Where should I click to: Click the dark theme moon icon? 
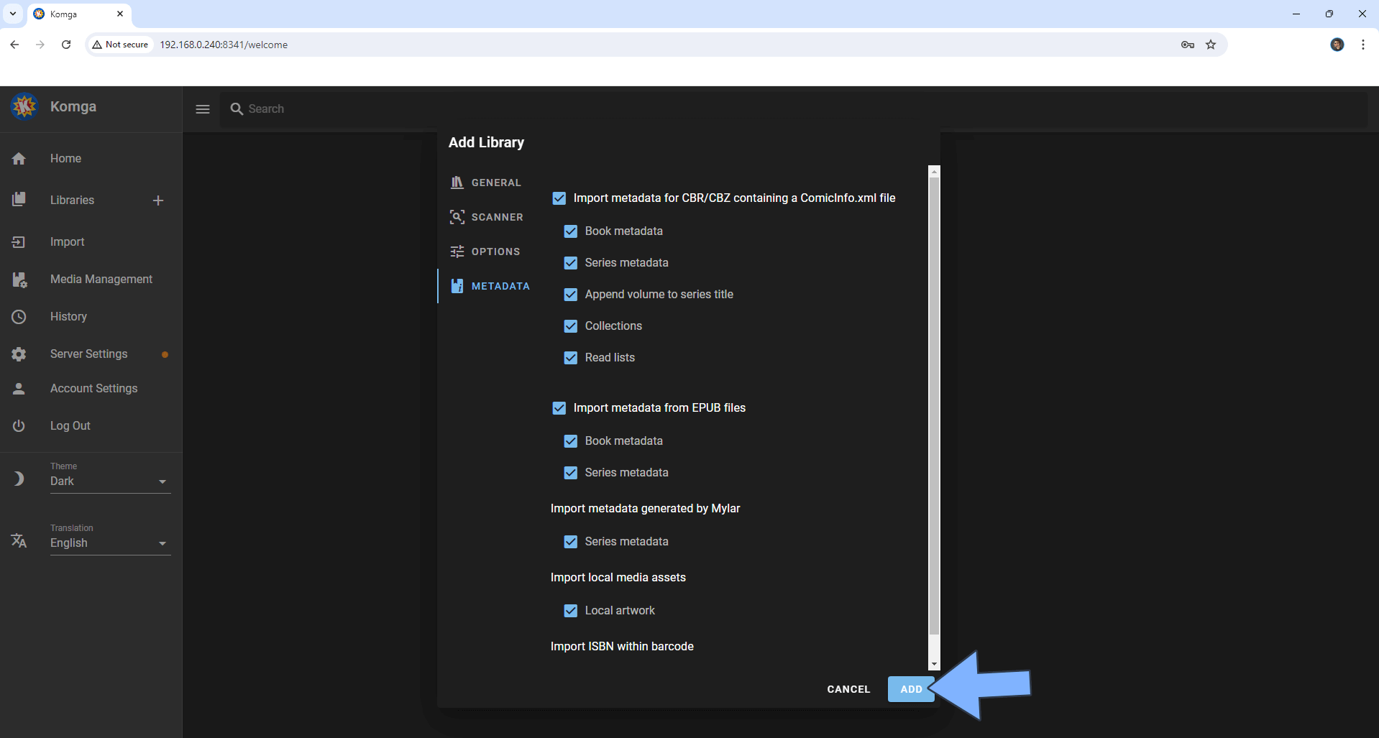tap(19, 479)
